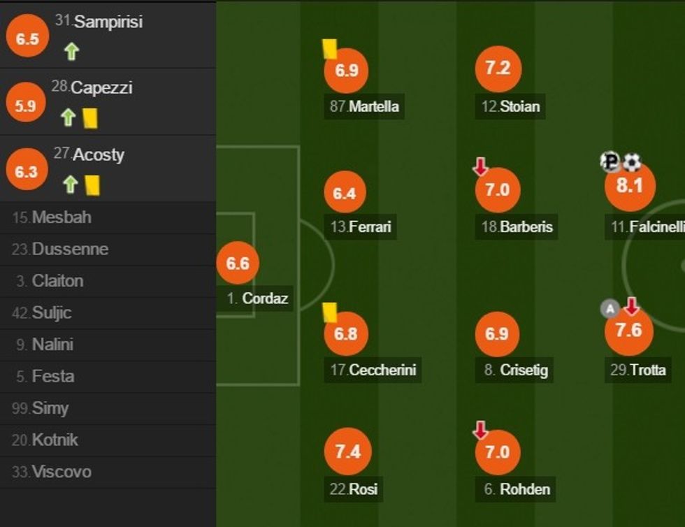
Task: Click Sampirisi's green substituted-on arrow
Action: tap(71, 50)
